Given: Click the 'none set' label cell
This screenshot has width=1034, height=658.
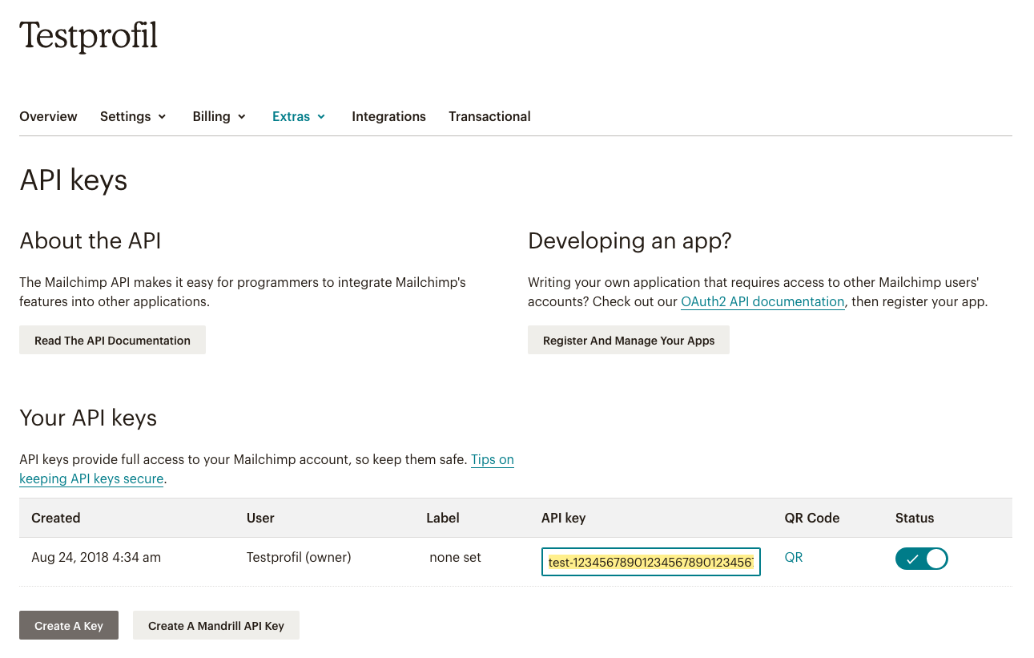Looking at the screenshot, I should pyautogui.click(x=455, y=557).
